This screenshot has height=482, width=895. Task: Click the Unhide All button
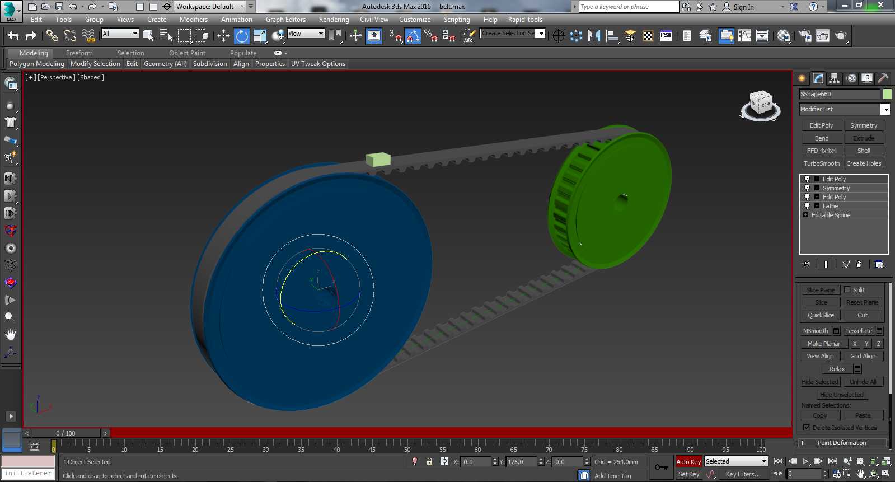click(x=863, y=382)
